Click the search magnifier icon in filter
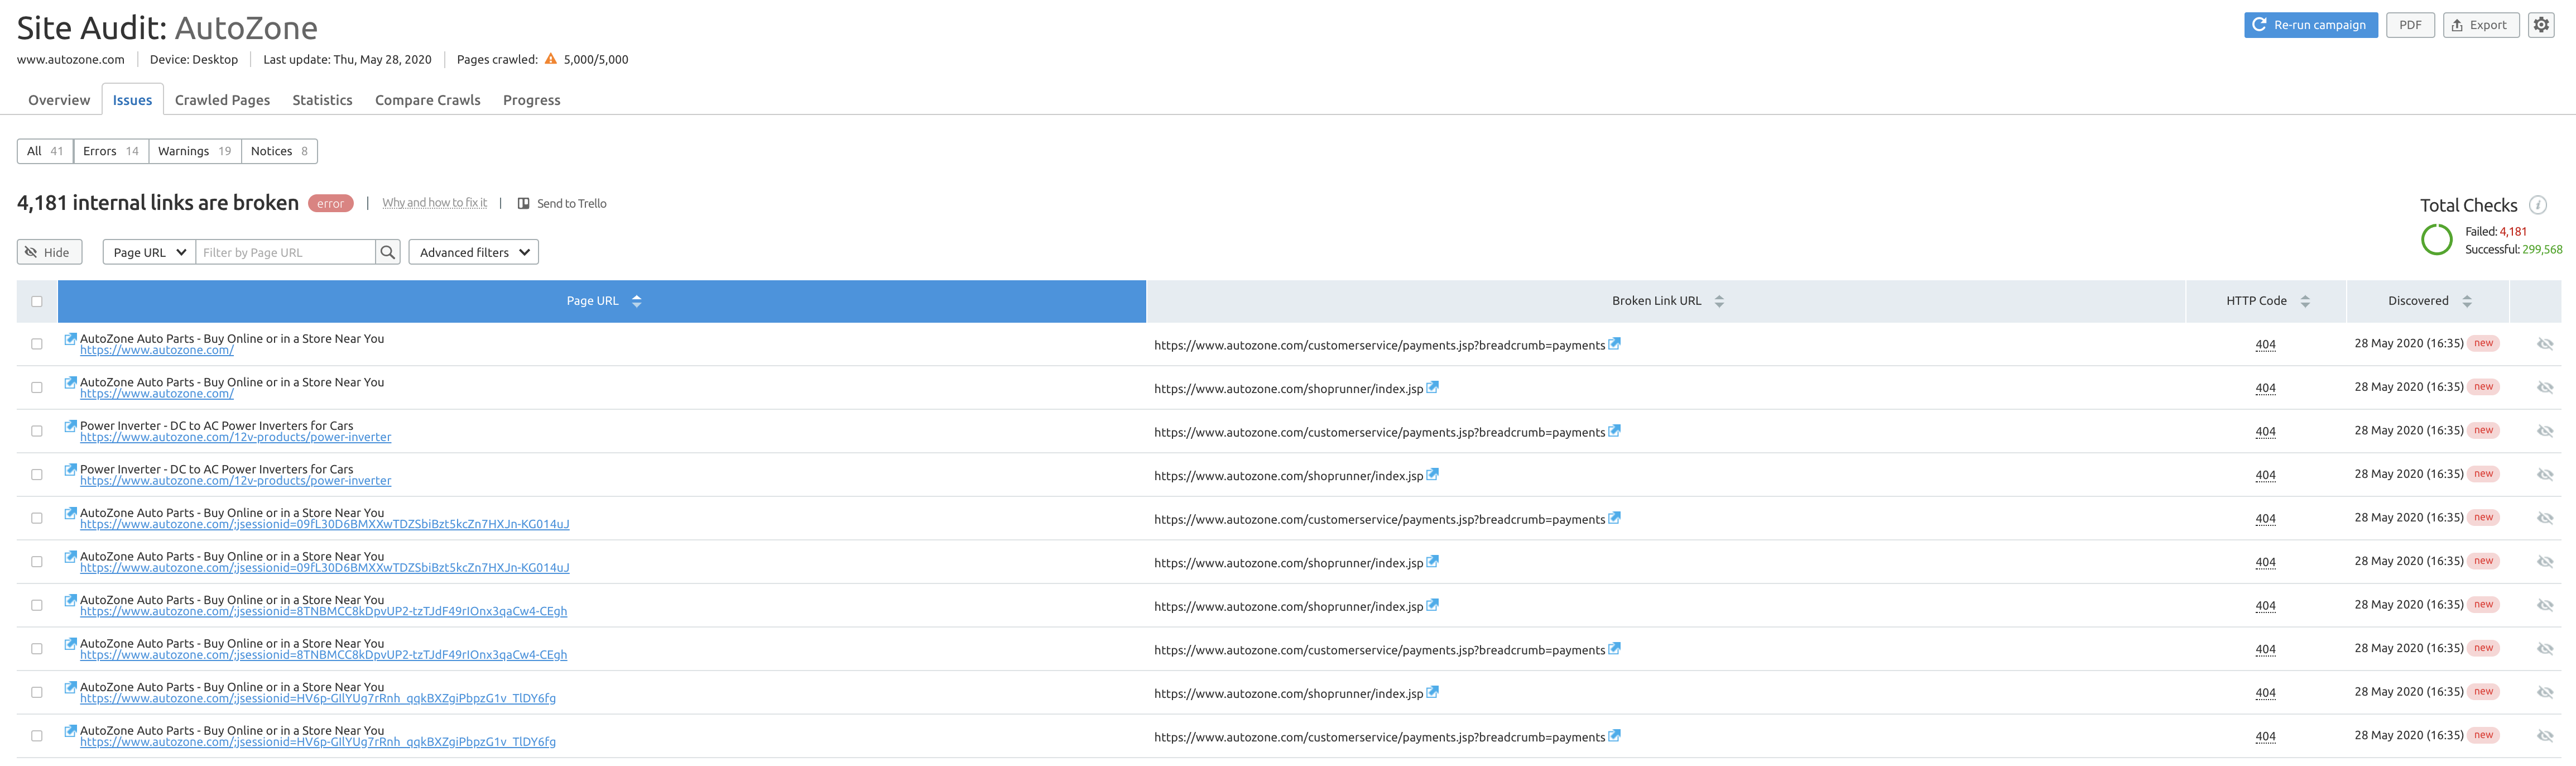Image resolution: width=2576 pixels, height=766 pixels. click(388, 252)
